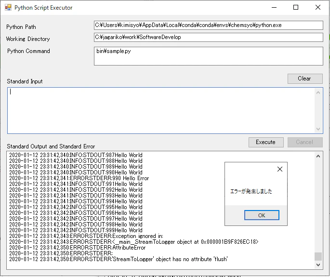Viewport: 330px width, 277px height.
Task: Click the Python Script Executor app icon
Action: 8,8
